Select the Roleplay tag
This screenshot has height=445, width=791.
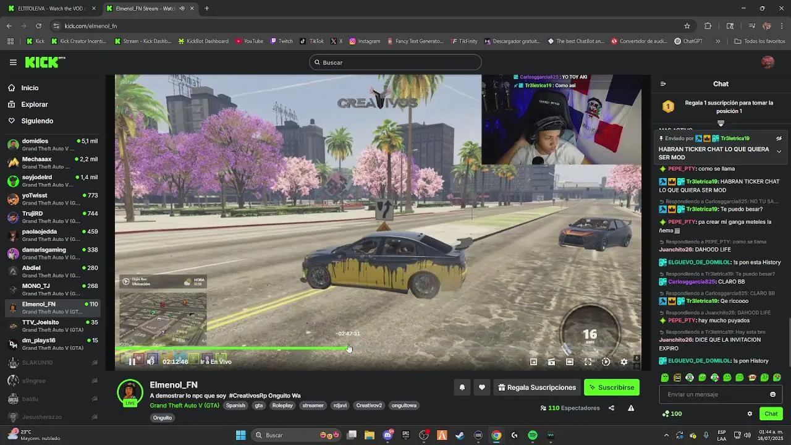click(282, 405)
